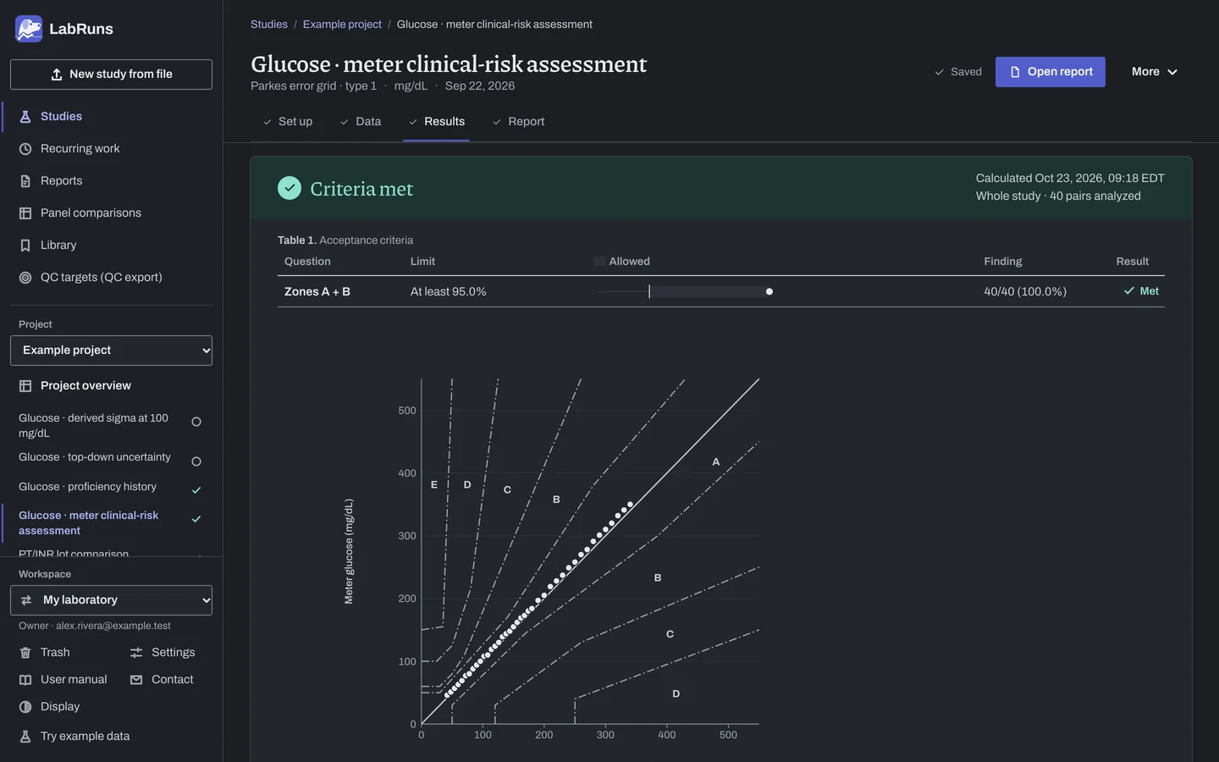1219x762 pixels.
Task: Click the sliders icon beside Settings
Action: (136, 653)
